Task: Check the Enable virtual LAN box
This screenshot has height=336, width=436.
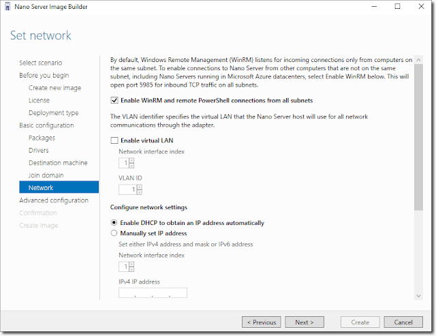Action: click(x=114, y=140)
